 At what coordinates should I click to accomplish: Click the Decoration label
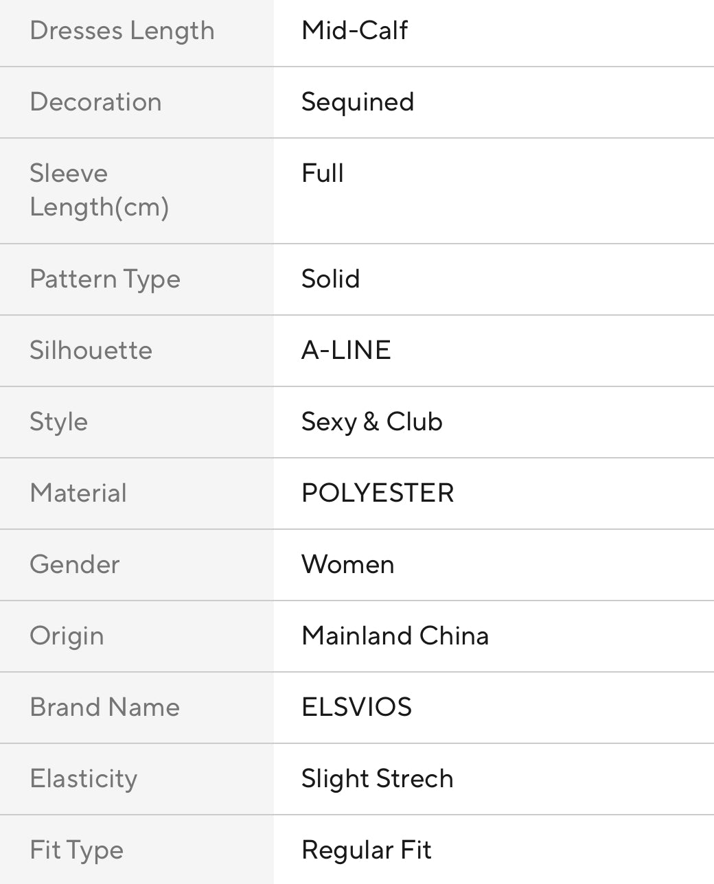point(95,102)
